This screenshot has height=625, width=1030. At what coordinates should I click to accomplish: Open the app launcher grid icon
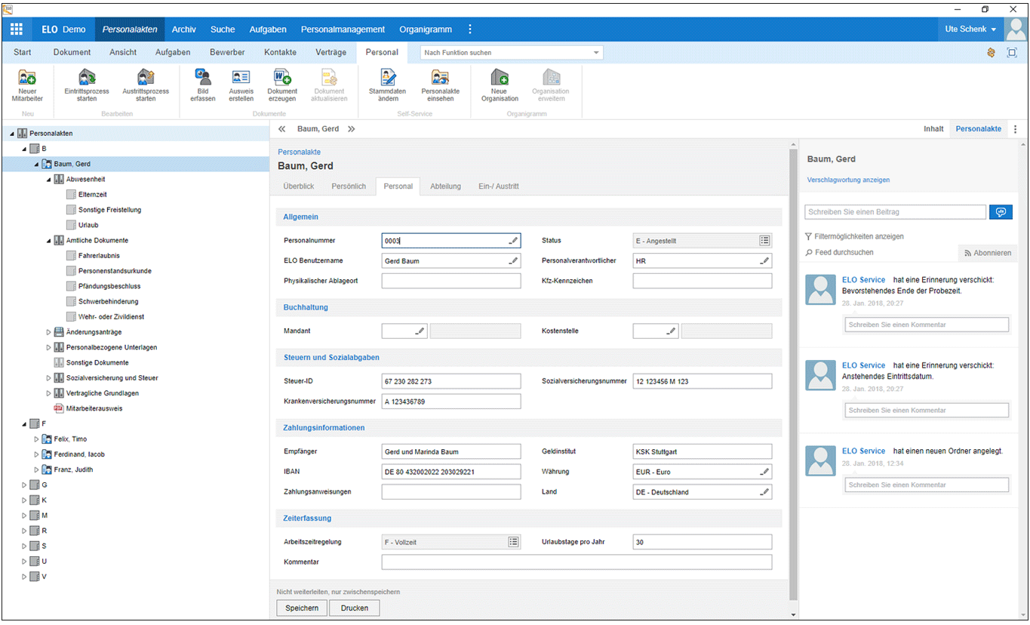pyautogui.click(x=16, y=29)
